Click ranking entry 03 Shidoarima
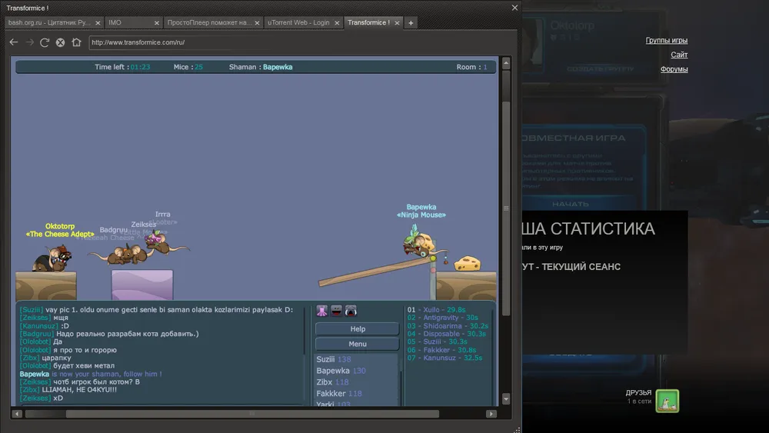The image size is (769, 433). point(448,326)
